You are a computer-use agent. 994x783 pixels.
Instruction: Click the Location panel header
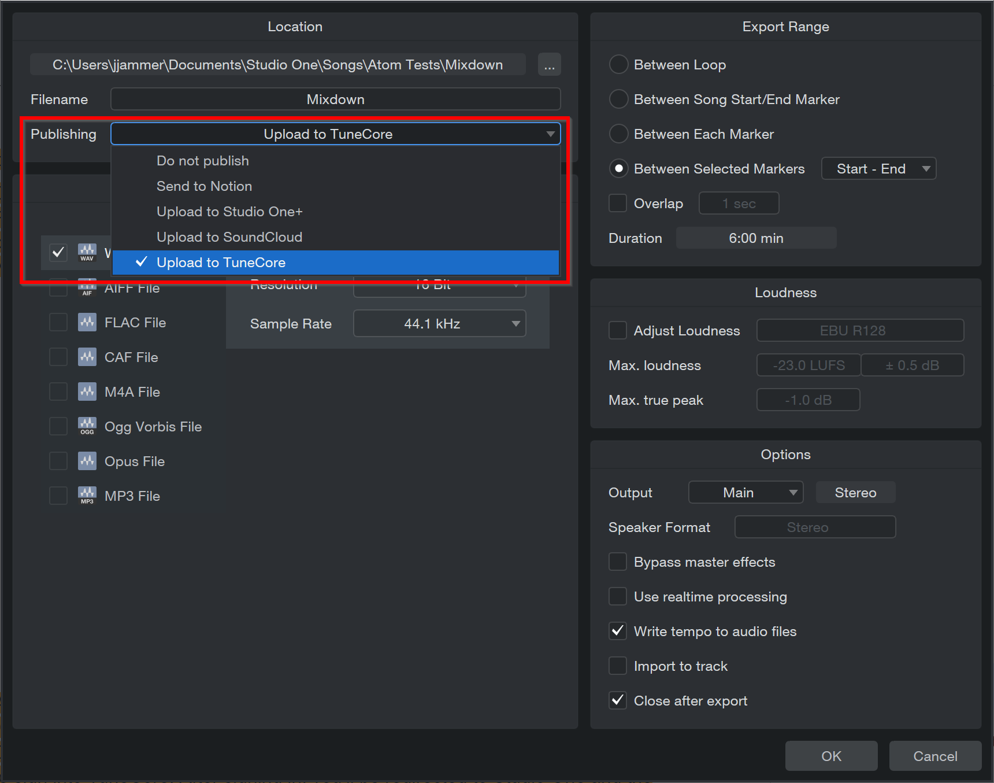click(295, 27)
